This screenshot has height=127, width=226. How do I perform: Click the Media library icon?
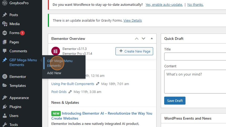[5, 24]
